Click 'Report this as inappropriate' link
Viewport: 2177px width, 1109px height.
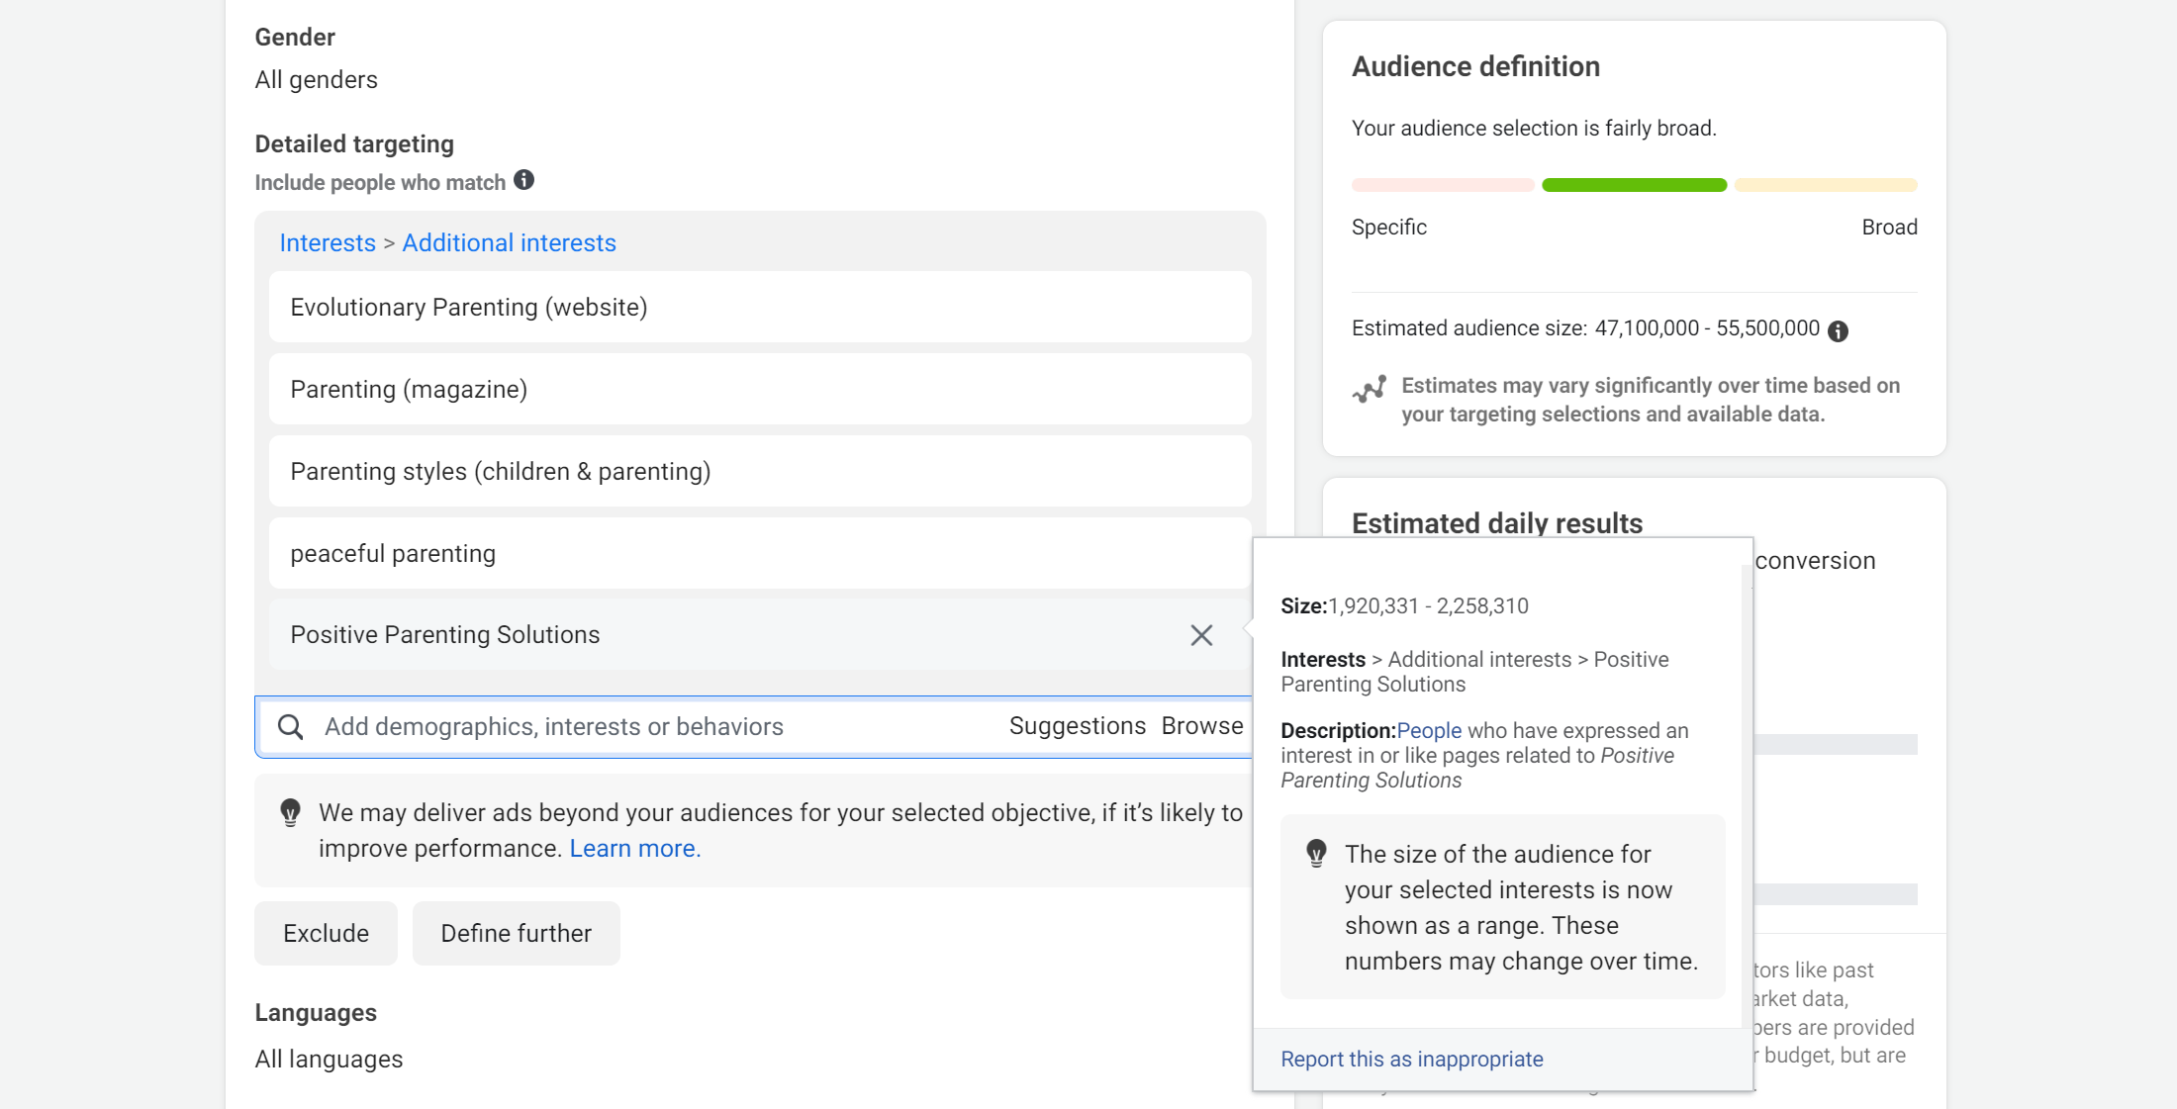tap(1410, 1059)
